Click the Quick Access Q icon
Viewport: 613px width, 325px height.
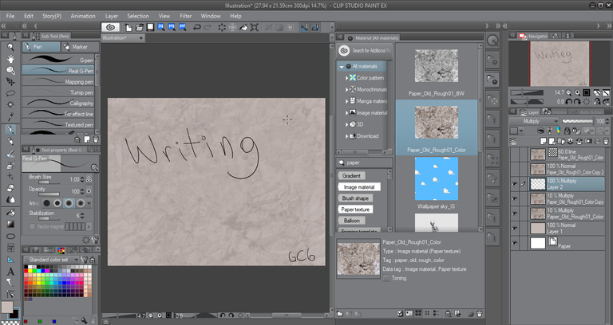[493, 40]
